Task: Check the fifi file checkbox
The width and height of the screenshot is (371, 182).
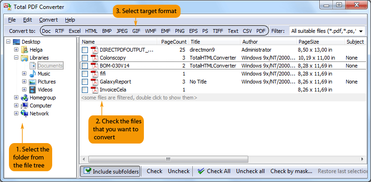Action: tap(85, 74)
